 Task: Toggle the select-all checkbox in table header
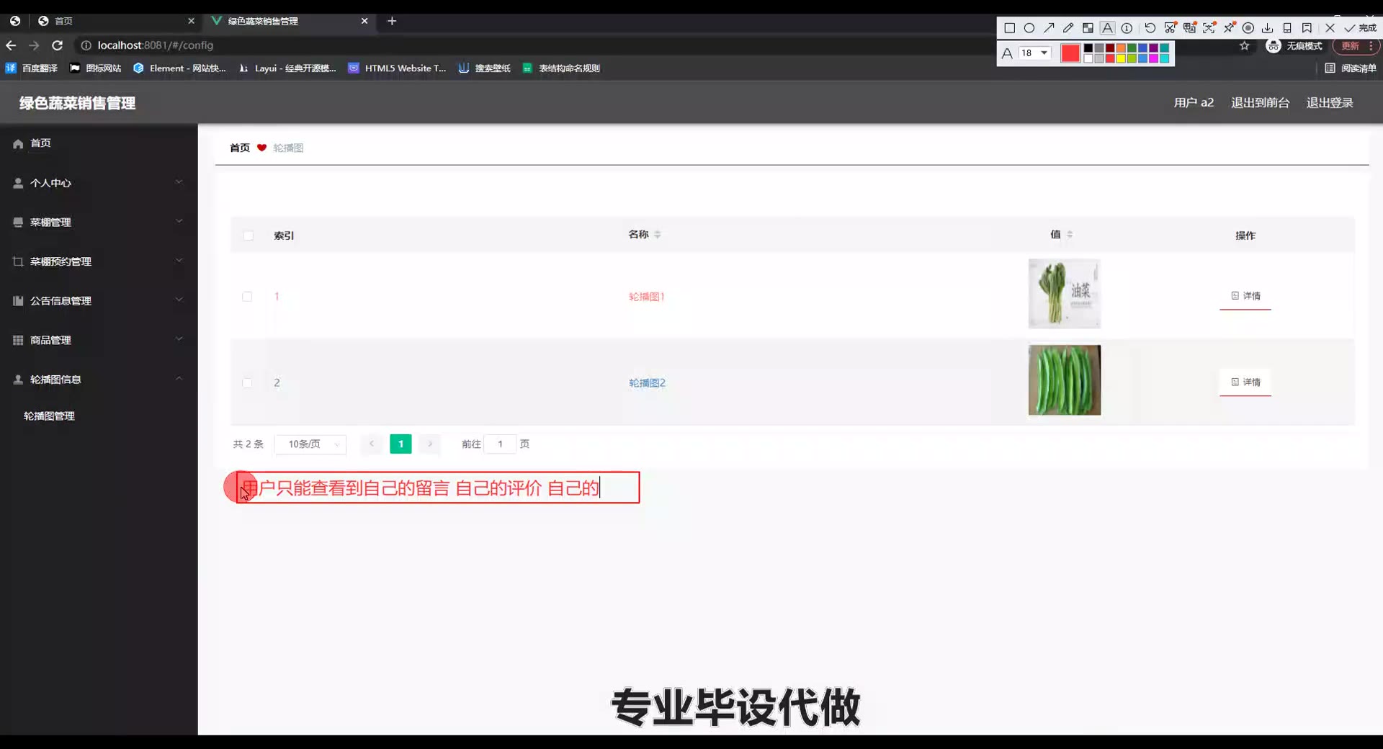[249, 236]
